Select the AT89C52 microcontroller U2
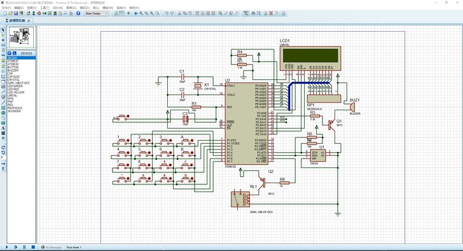463x251 pixels. click(246, 124)
